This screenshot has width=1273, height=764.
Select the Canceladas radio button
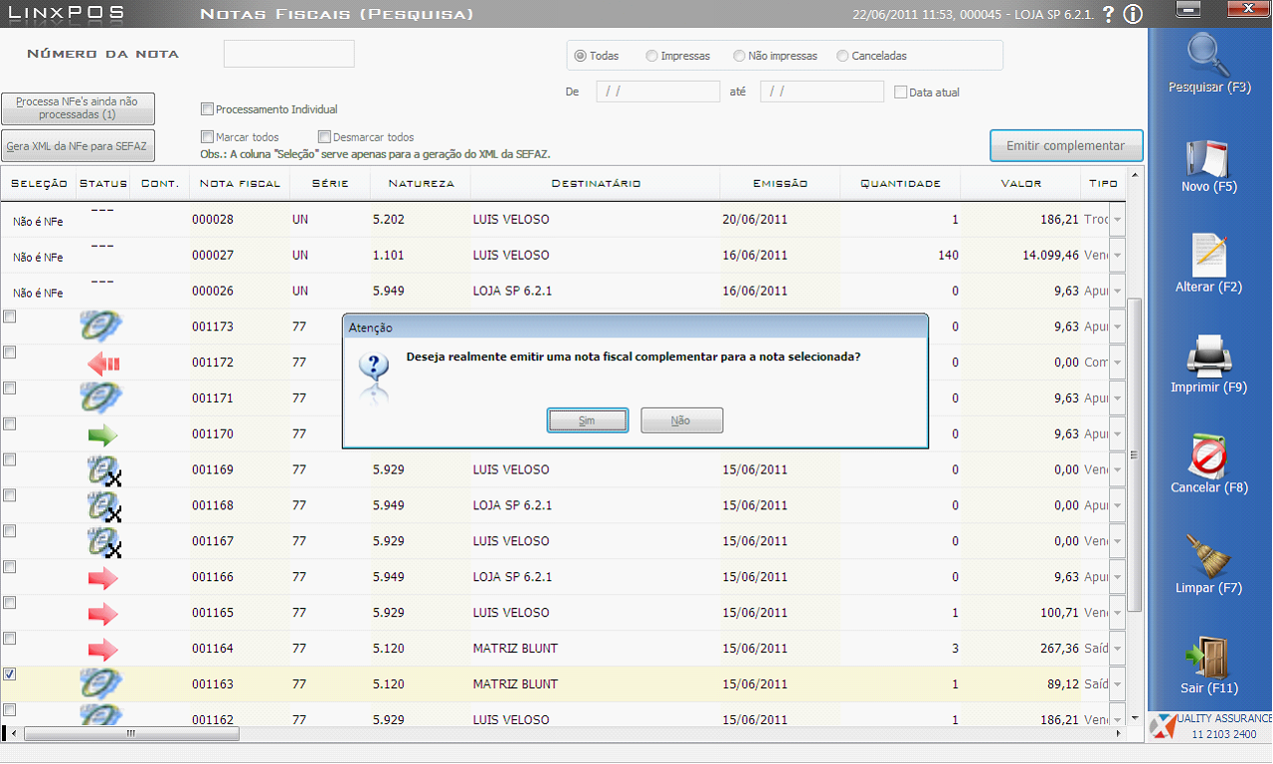(x=843, y=56)
